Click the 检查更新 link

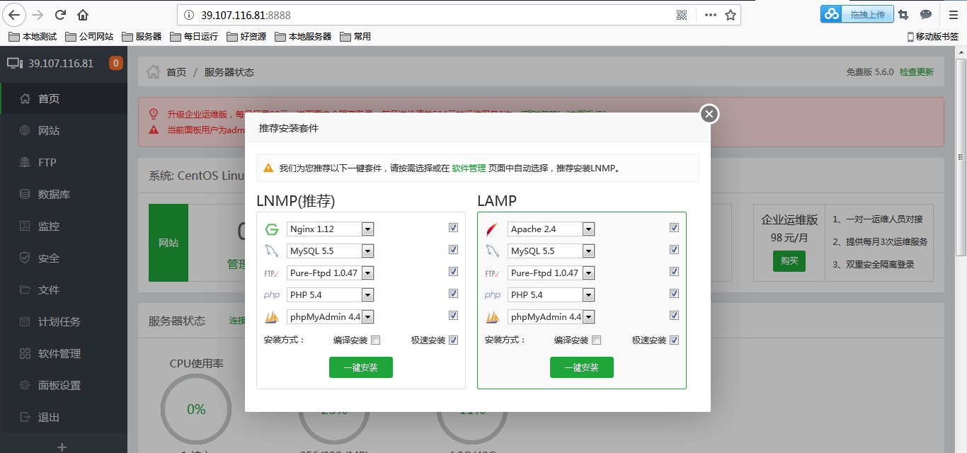tap(917, 72)
